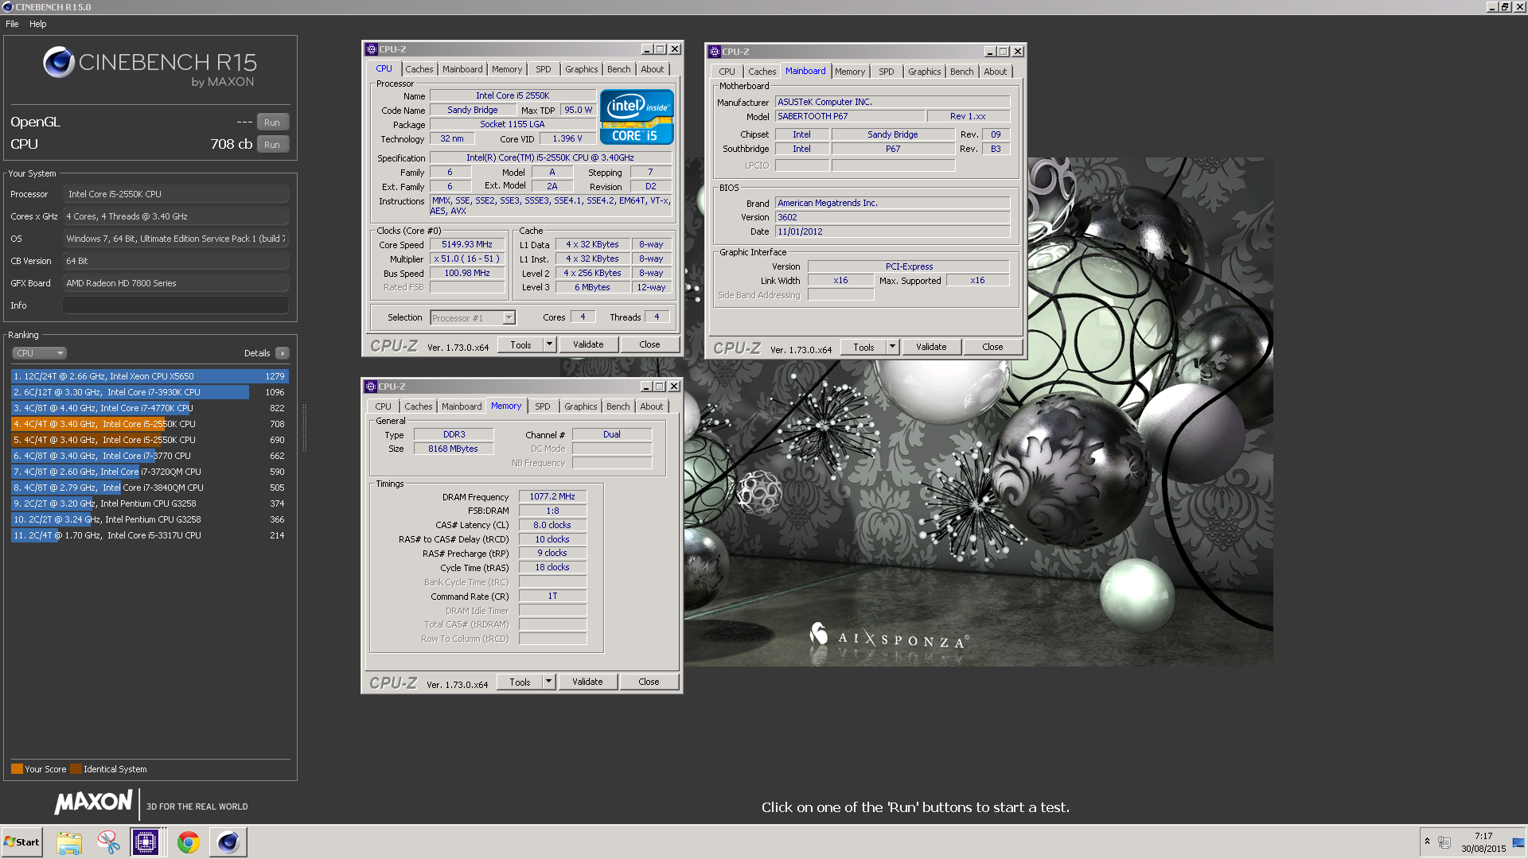Run the OpenGL benchmark

(x=272, y=122)
